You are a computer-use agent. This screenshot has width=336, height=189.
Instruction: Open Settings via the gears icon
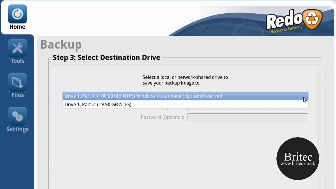coord(17,116)
